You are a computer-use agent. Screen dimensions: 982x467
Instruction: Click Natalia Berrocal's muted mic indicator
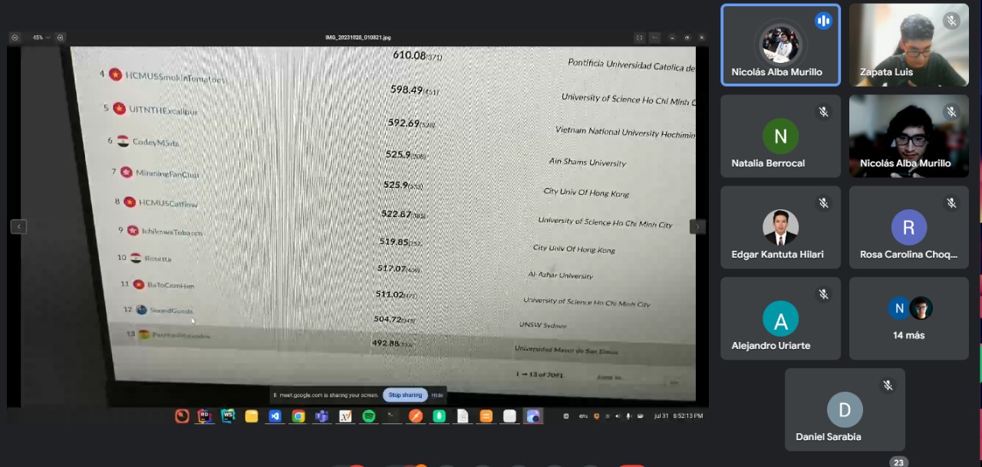coord(823,112)
